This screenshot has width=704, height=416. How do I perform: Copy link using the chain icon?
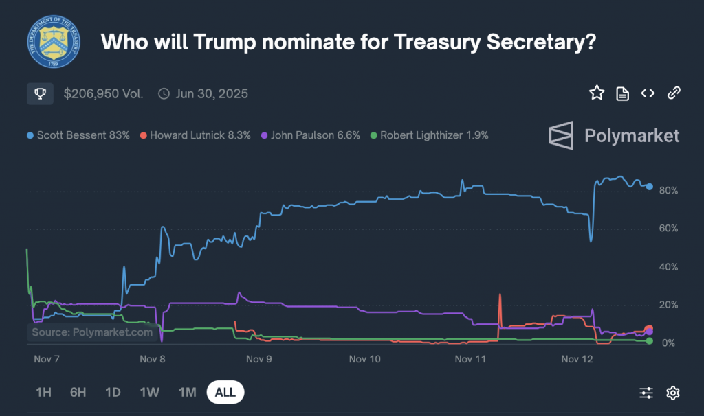tap(674, 93)
